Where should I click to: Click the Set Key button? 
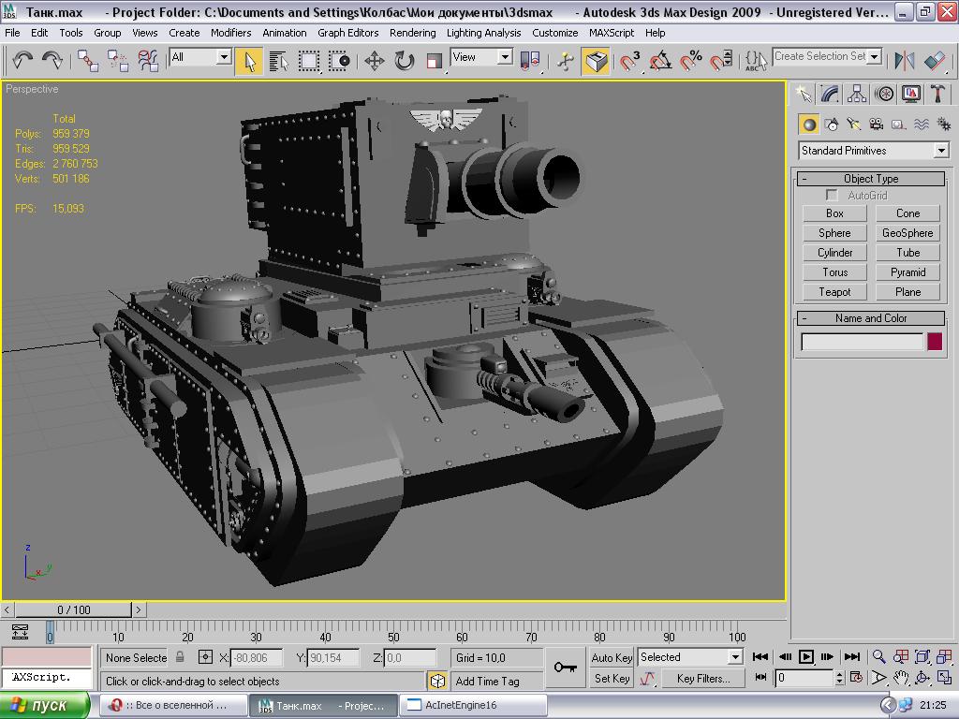coord(612,679)
